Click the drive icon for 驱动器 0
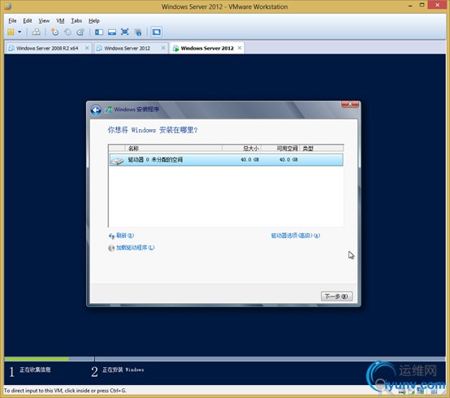Viewport: 450px width, 398px height. pos(117,161)
